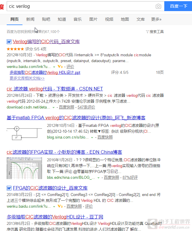Open result Verilog编写的CIC代码_百度文库
This screenshot has width=192, height=231.
point(46,42)
